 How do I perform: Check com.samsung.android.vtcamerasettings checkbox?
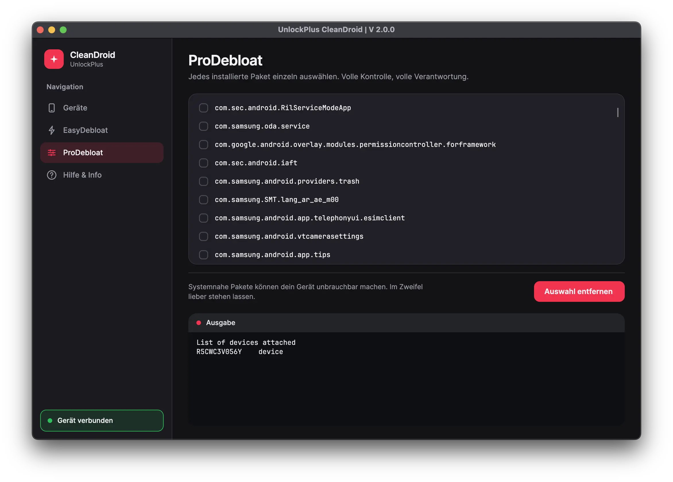(204, 237)
